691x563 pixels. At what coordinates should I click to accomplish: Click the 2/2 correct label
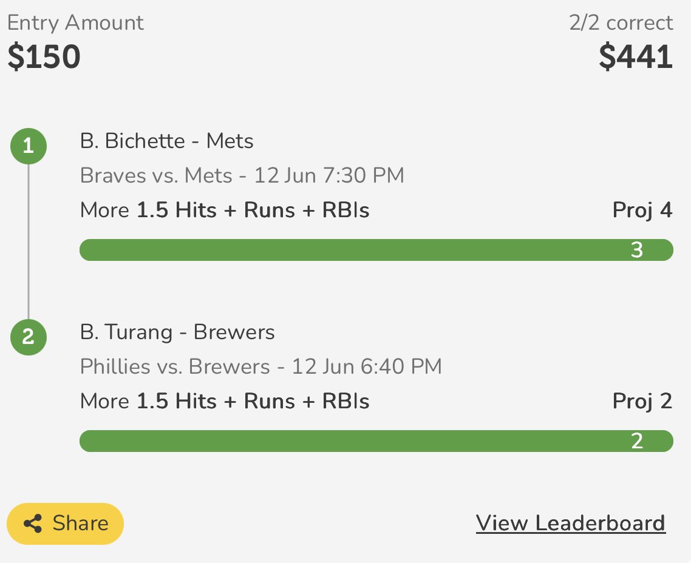click(x=621, y=22)
